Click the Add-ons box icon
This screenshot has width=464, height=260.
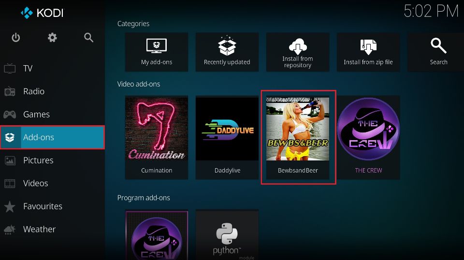10,137
